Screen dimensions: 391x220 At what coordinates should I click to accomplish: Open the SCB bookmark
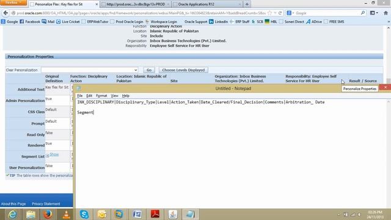257,22
